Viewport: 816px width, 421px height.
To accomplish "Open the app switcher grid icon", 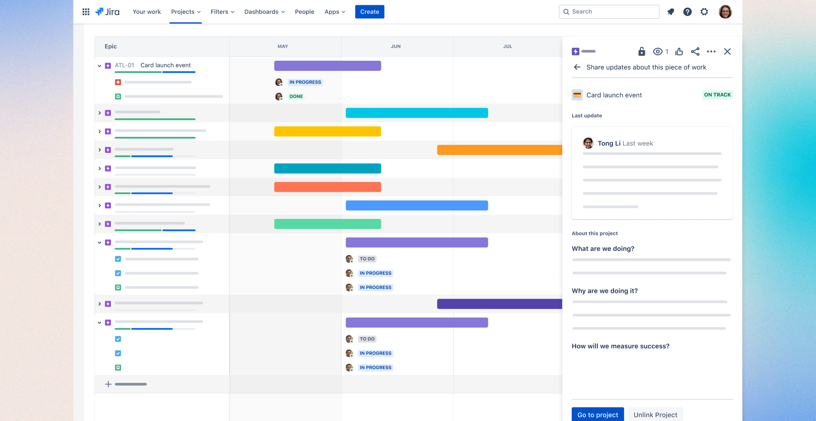I will pos(86,12).
